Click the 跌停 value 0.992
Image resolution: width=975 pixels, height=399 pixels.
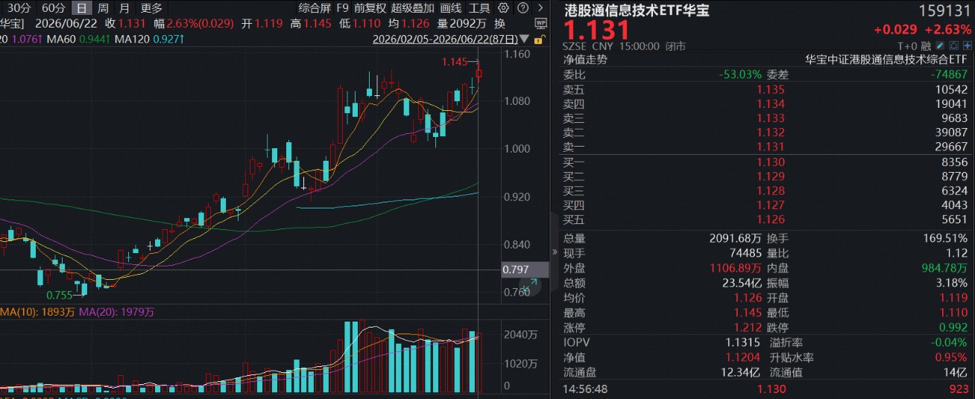[954, 328]
